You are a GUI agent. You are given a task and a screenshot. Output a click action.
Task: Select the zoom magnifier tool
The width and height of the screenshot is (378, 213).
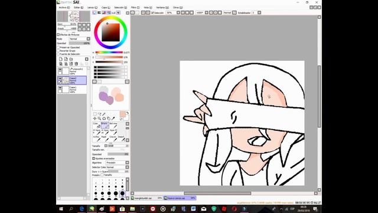(99, 118)
